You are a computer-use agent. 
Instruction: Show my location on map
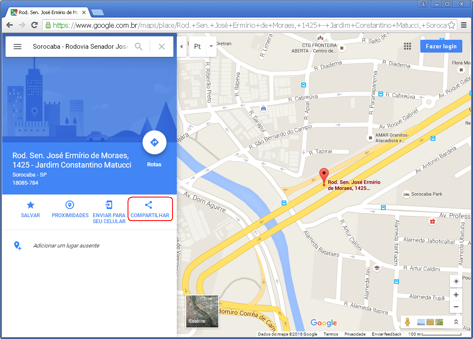[456, 281]
